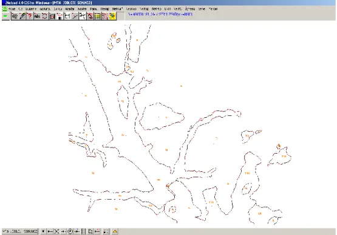Toggle the grid snap button in status bar
This screenshot has width=337, height=235.
pos(83,231)
